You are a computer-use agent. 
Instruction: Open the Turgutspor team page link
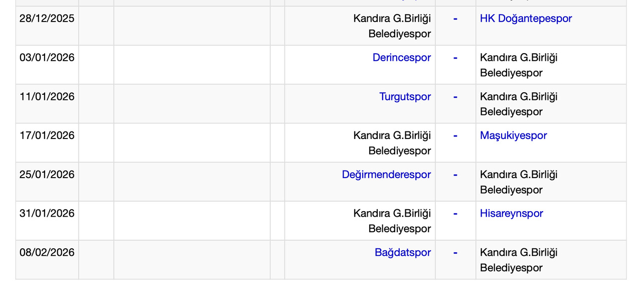point(405,97)
